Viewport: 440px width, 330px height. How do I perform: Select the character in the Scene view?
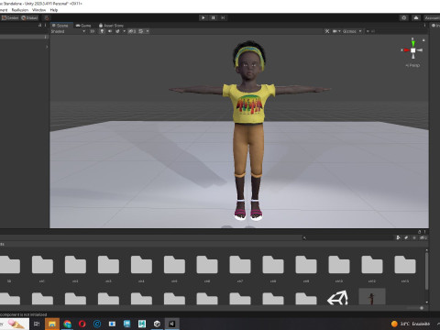[x=249, y=131]
